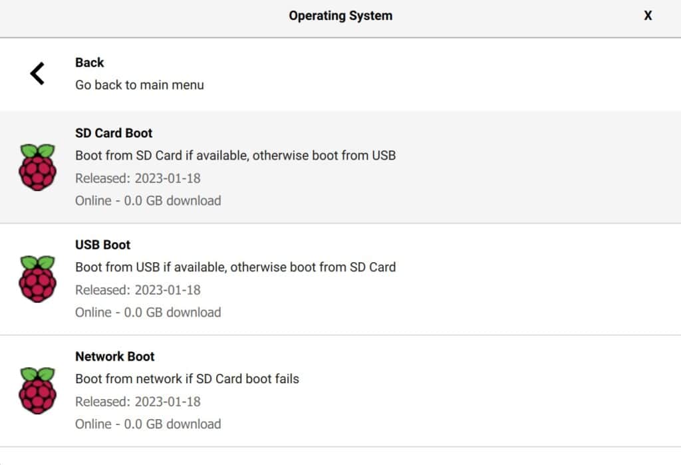
Task: Click the raspberry icon beside Network Boot
Action: click(37, 390)
